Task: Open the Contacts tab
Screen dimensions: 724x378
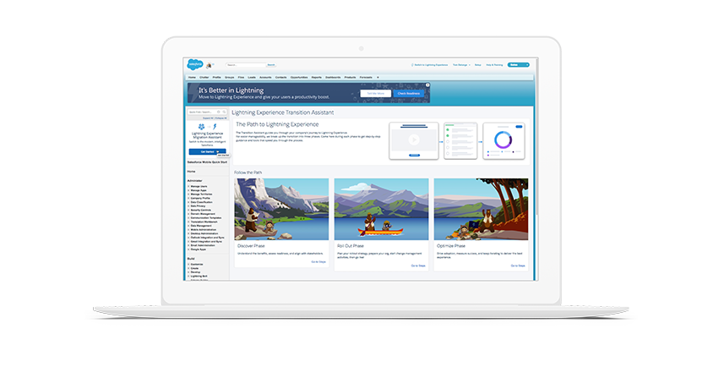Action: click(x=280, y=78)
